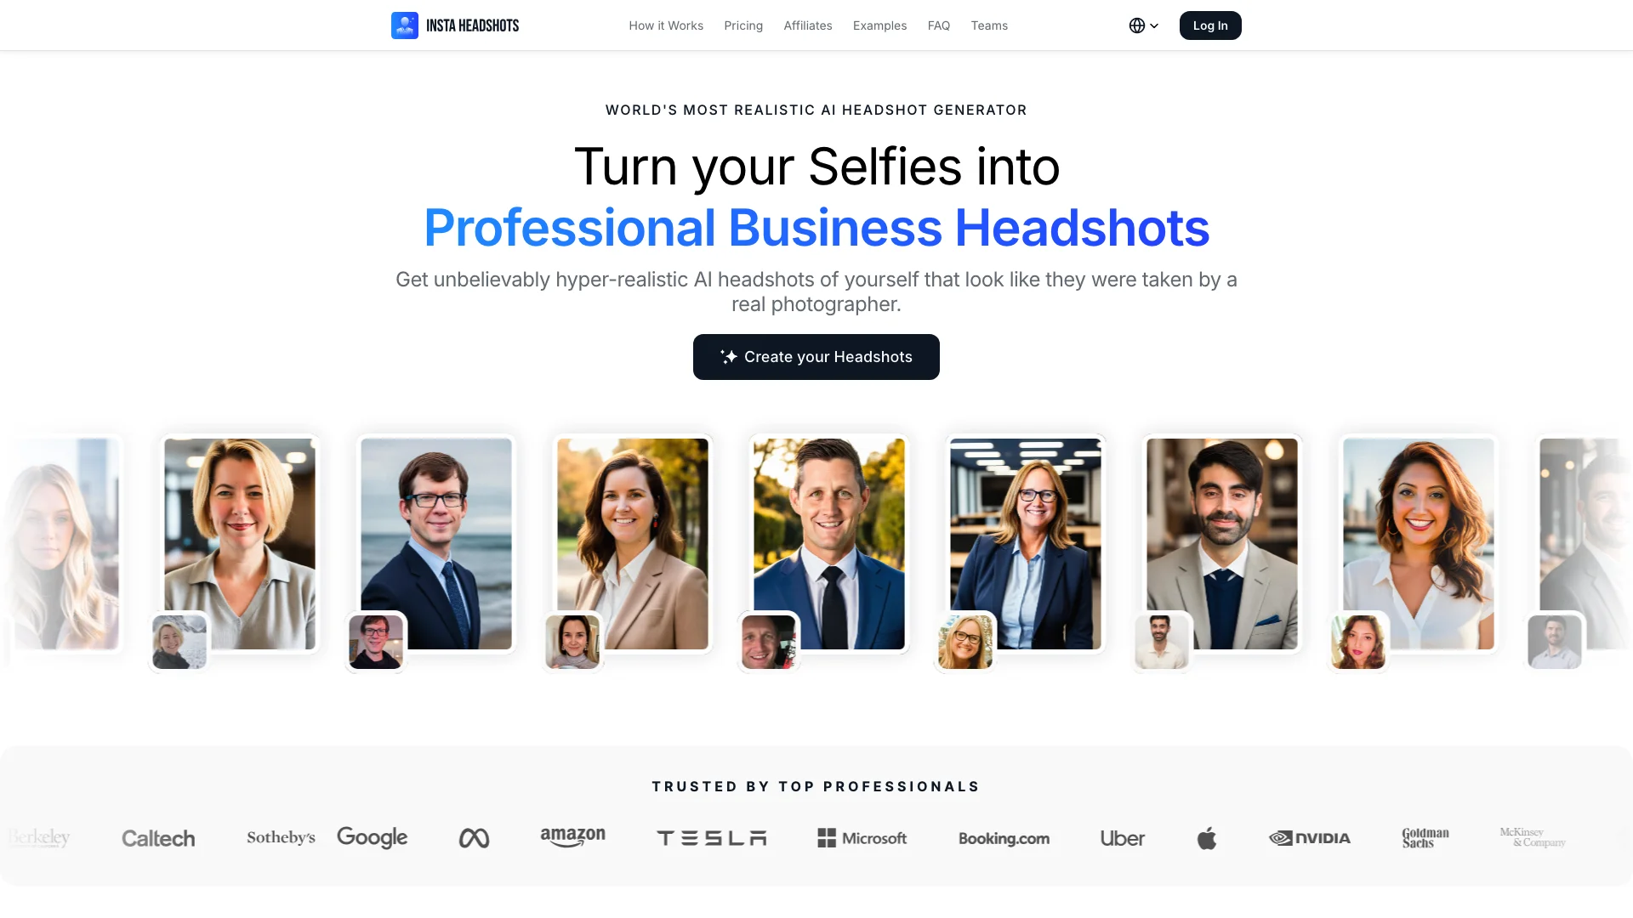
Task: Click the Log In button
Action: point(1210,25)
